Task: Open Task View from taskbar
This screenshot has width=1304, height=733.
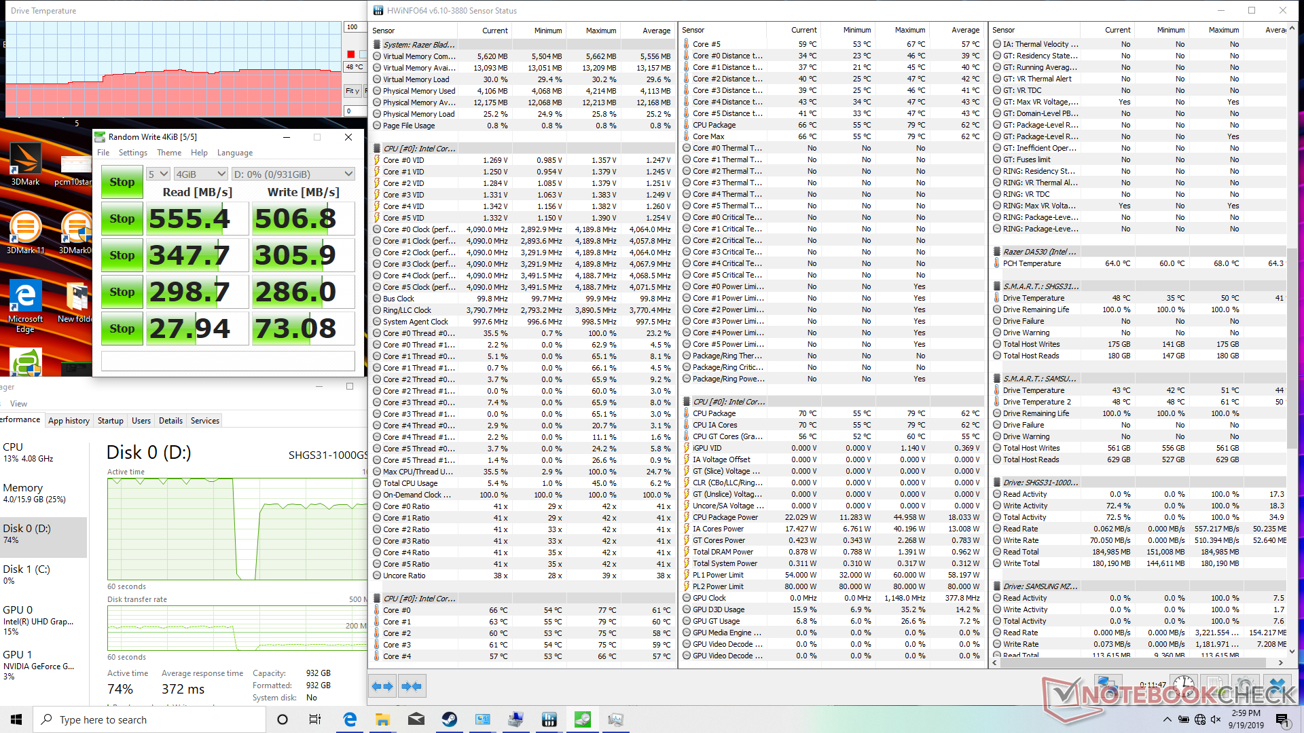Action: pyautogui.click(x=315, y=719)
